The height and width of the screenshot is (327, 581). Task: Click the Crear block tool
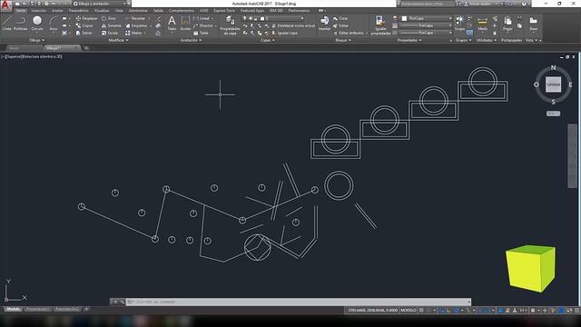340,18
